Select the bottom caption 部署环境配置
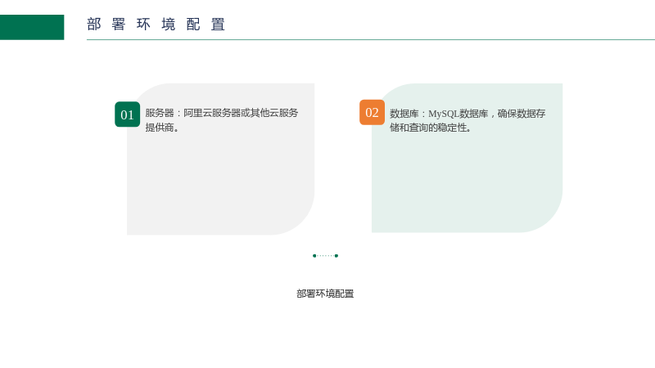 point(325,294)
